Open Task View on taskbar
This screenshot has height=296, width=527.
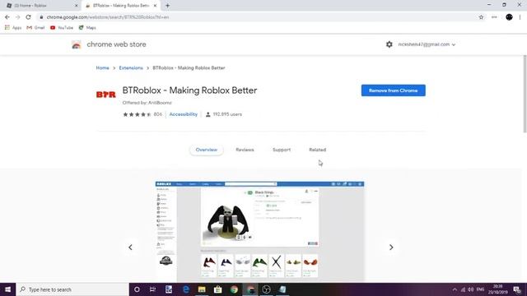coord(152,289)
